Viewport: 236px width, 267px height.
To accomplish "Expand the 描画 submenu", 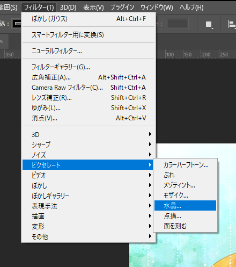I will [x=88, y=216].
